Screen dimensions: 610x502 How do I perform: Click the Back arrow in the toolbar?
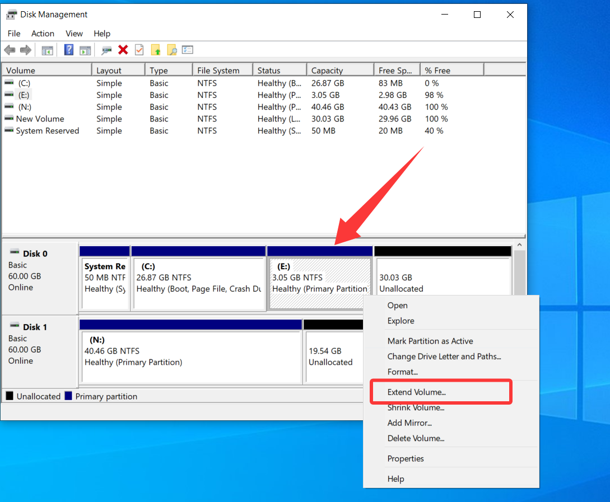10,50
